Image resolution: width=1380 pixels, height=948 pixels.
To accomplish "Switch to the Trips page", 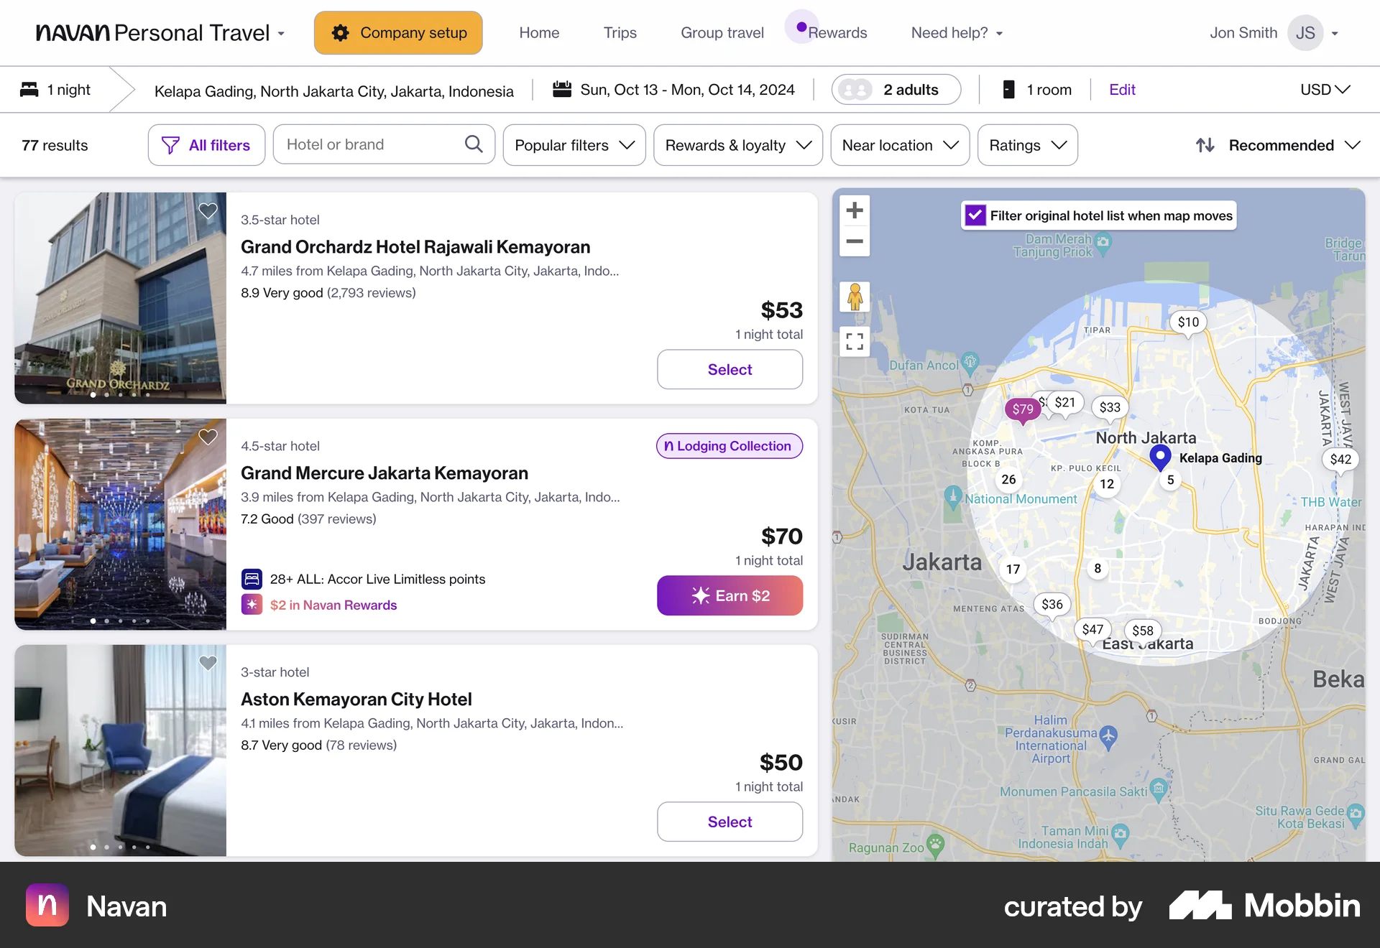I will [x=620, y=32].
